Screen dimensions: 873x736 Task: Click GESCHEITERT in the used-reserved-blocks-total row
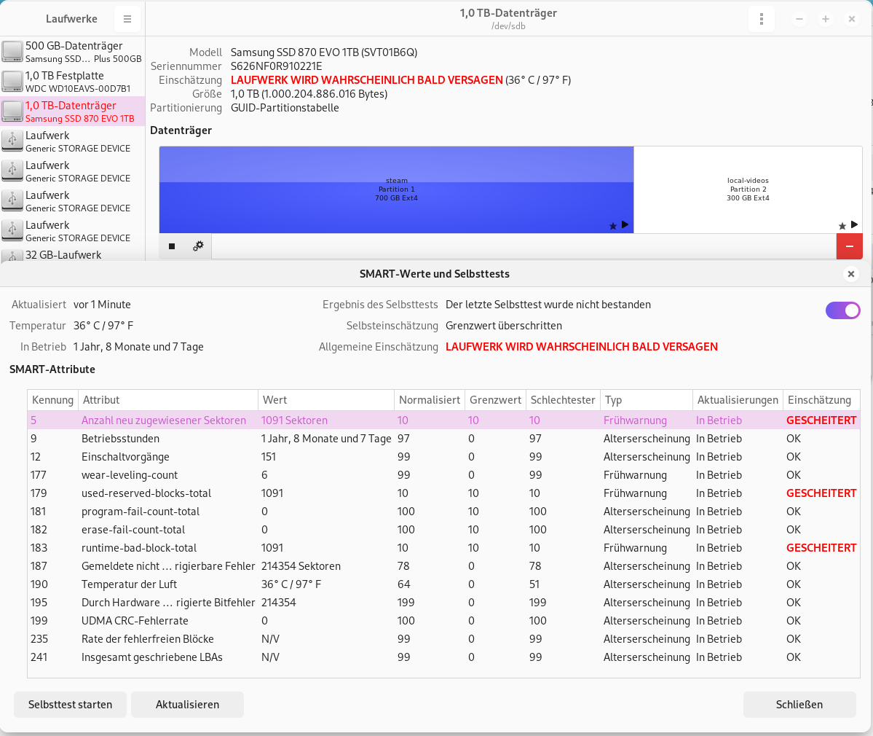(821, 493)
